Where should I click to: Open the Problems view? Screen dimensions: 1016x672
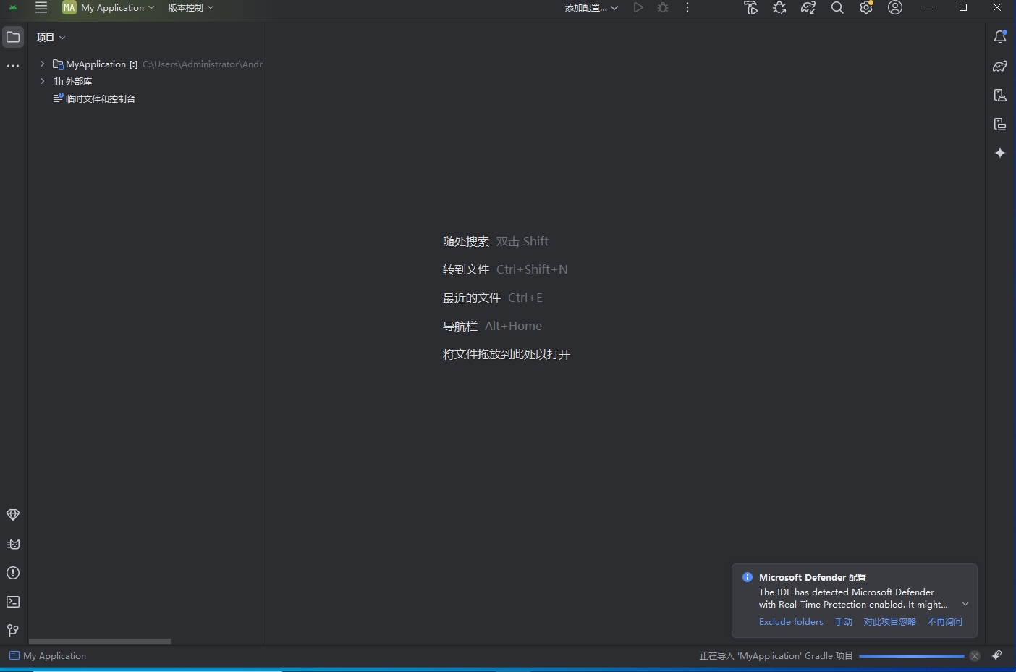pyautogui.click(x=12, y=573)
